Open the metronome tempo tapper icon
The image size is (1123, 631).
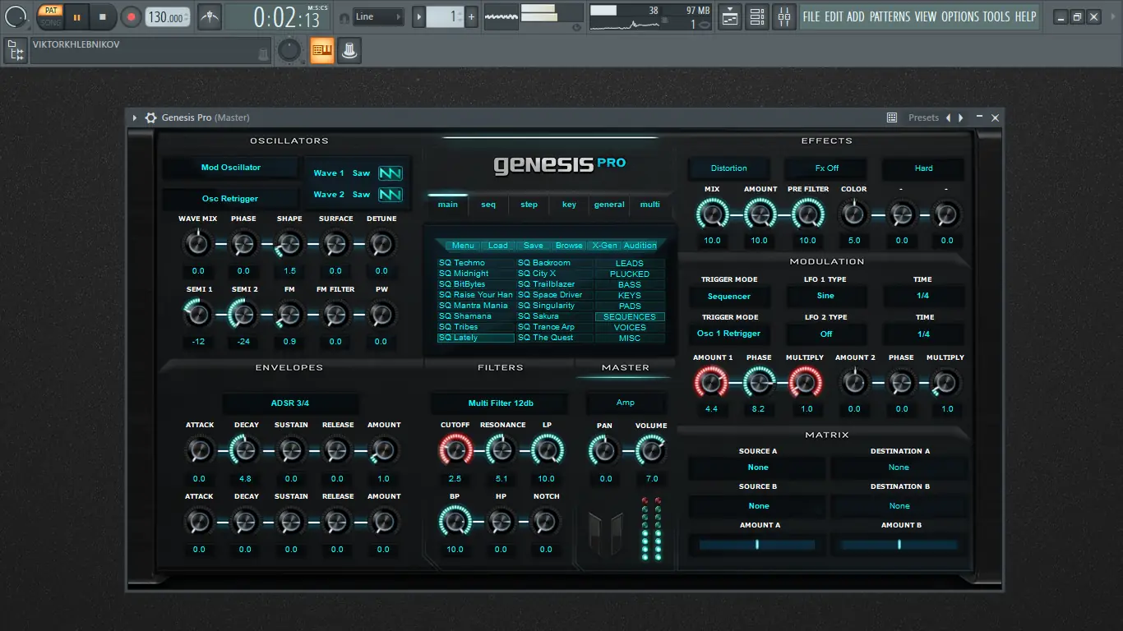coord(210,16)
